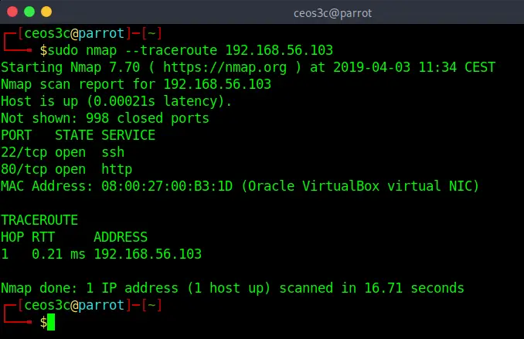Click the 22/tcp open ssh line
The width and height of the screenshot is (524, 339).
pyautogui.click(x=63, y=152)
